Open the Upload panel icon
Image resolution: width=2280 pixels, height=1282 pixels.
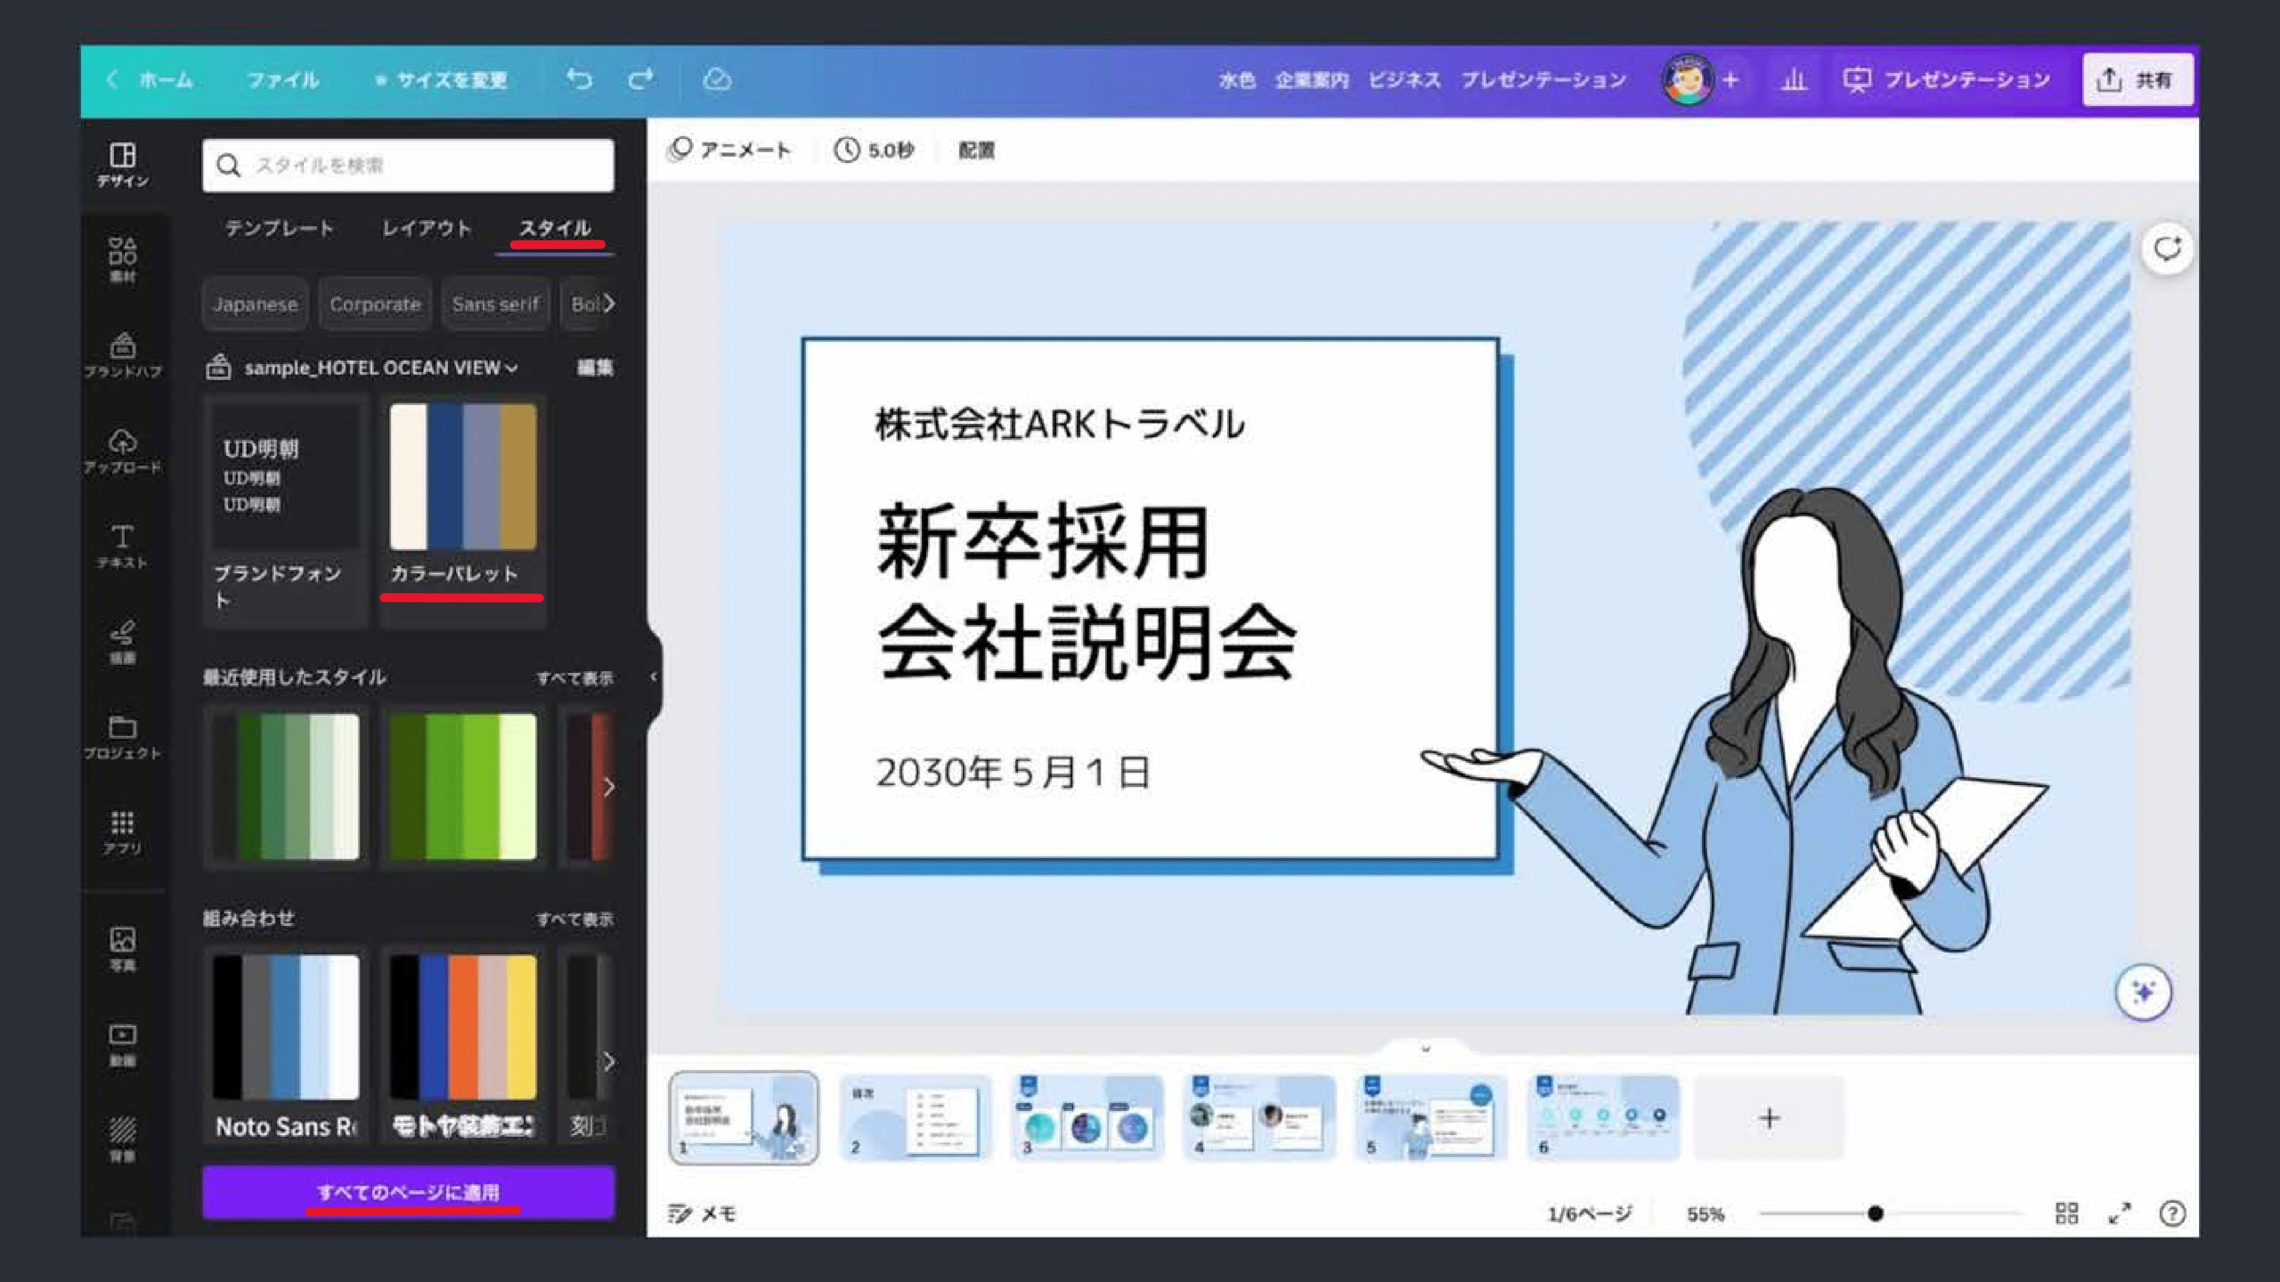tap(122, 450)
